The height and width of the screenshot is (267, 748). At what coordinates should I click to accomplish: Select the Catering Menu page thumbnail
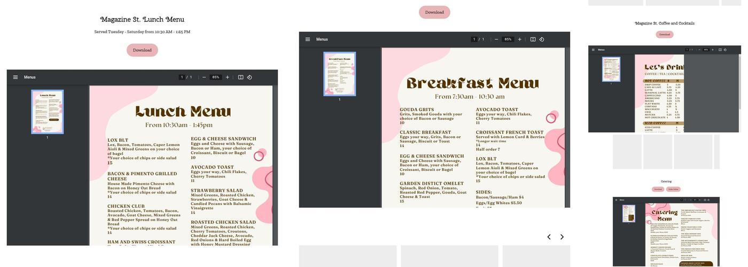[629, 214]
